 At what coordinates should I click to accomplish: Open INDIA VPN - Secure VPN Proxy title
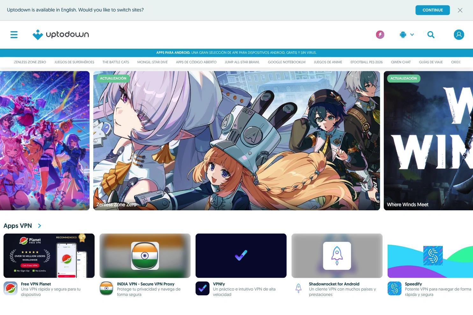[x=146, y=284]
